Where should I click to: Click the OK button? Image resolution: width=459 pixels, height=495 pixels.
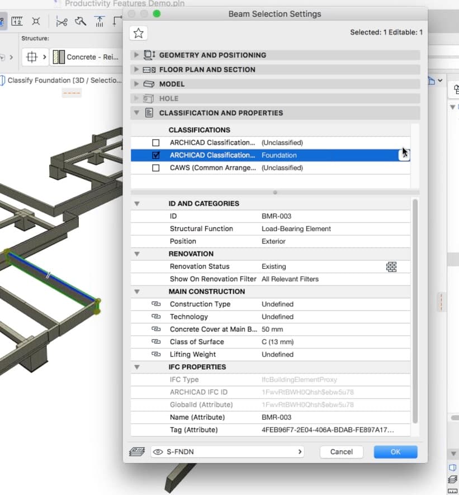[395, 452]
